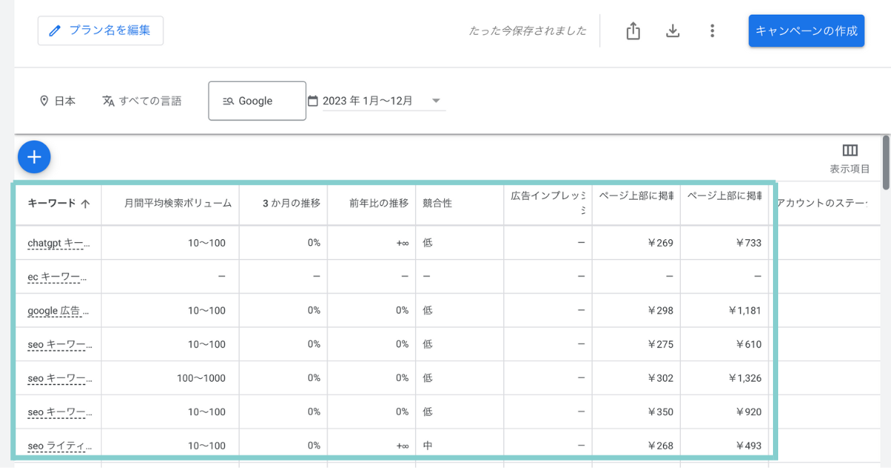891x468 pixels.
Task: Click the language translate icon
Action: click(x=108, y=100)
